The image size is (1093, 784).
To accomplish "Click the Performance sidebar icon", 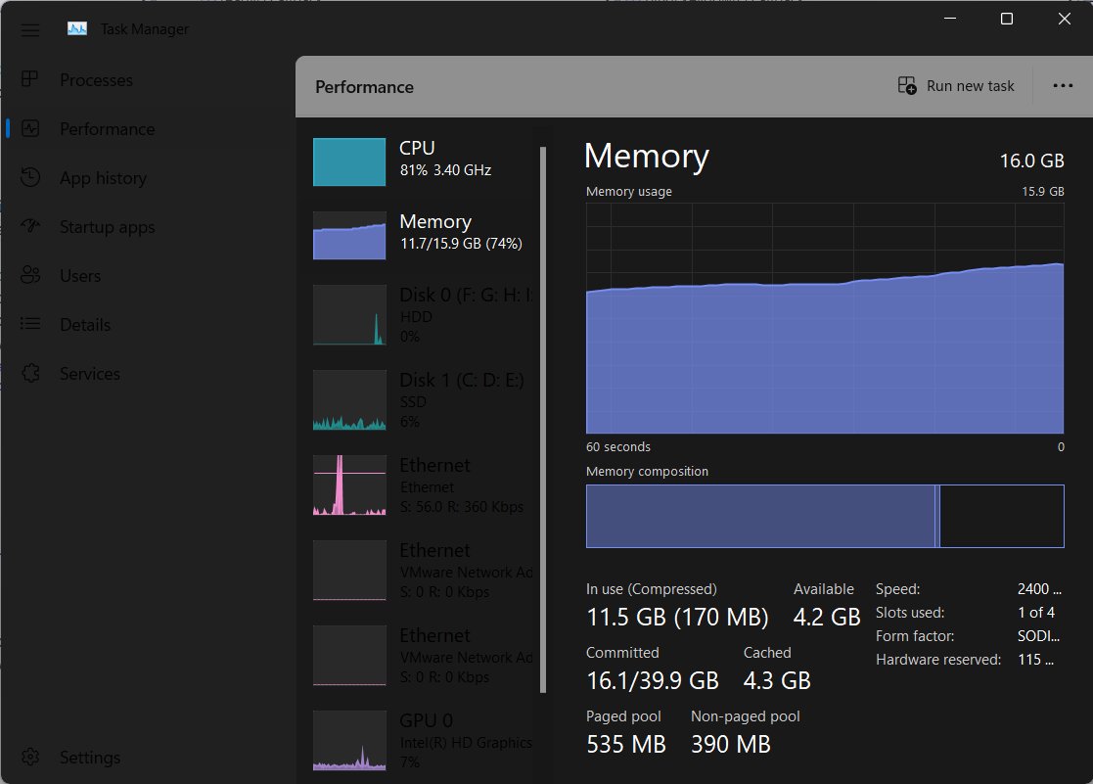I will pos(30,128).
